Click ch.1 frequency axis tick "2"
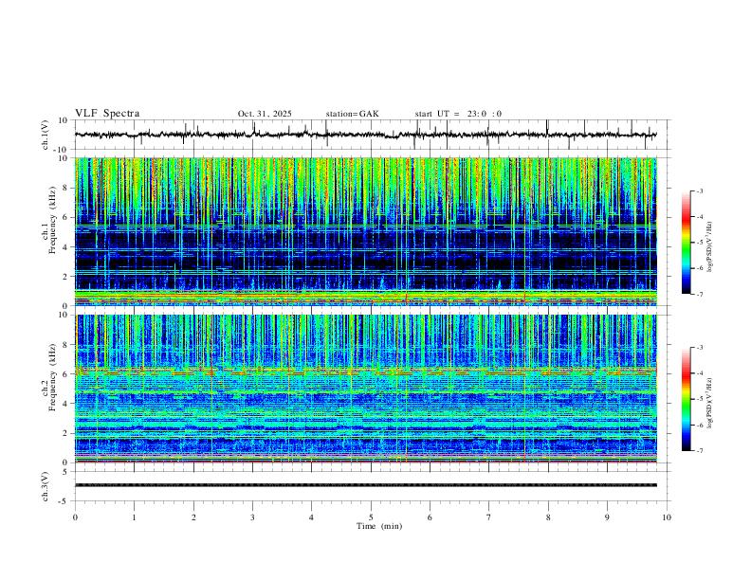This screenshot has width=751, height=580. point(66,277)
